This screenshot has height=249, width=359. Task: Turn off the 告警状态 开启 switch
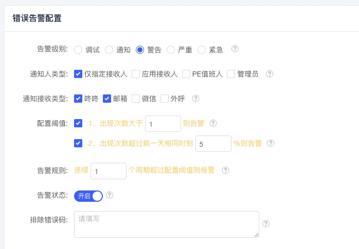point(88,196)
